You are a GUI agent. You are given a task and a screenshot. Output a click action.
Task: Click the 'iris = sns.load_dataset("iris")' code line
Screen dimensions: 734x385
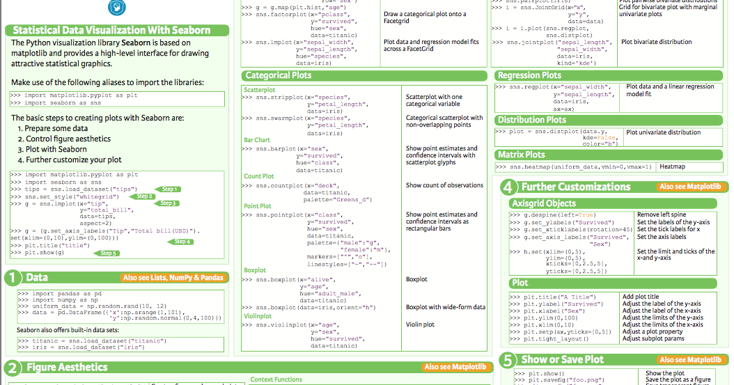tap(81, 347)
